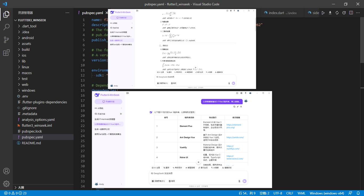Click the 开启新对话 button in lower window
Screen dimensions: 364x196
tap(108, 101)
